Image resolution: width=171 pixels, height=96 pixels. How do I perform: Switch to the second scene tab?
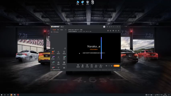[58, 30]
